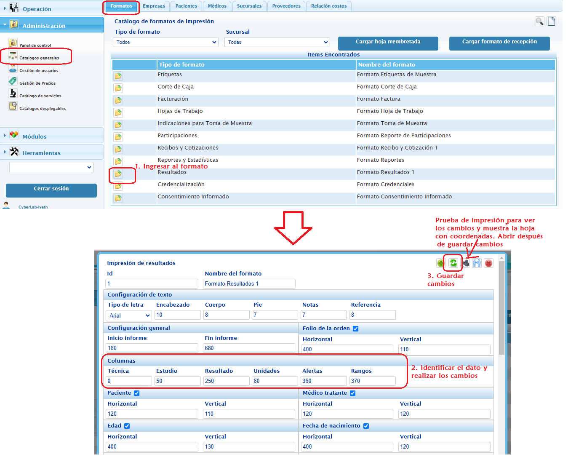
Task: Switch to the Médicos tab
Action: [x=217, y=6]
